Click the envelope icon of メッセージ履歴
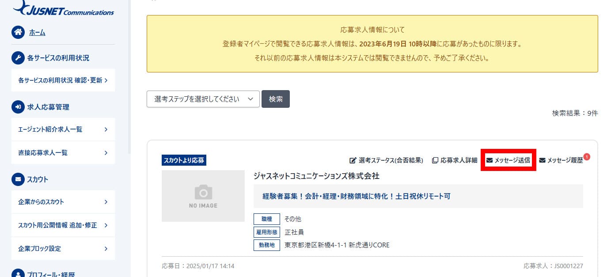Image resolution: width=611 pixels, height=277 pixels. (542, 160)
